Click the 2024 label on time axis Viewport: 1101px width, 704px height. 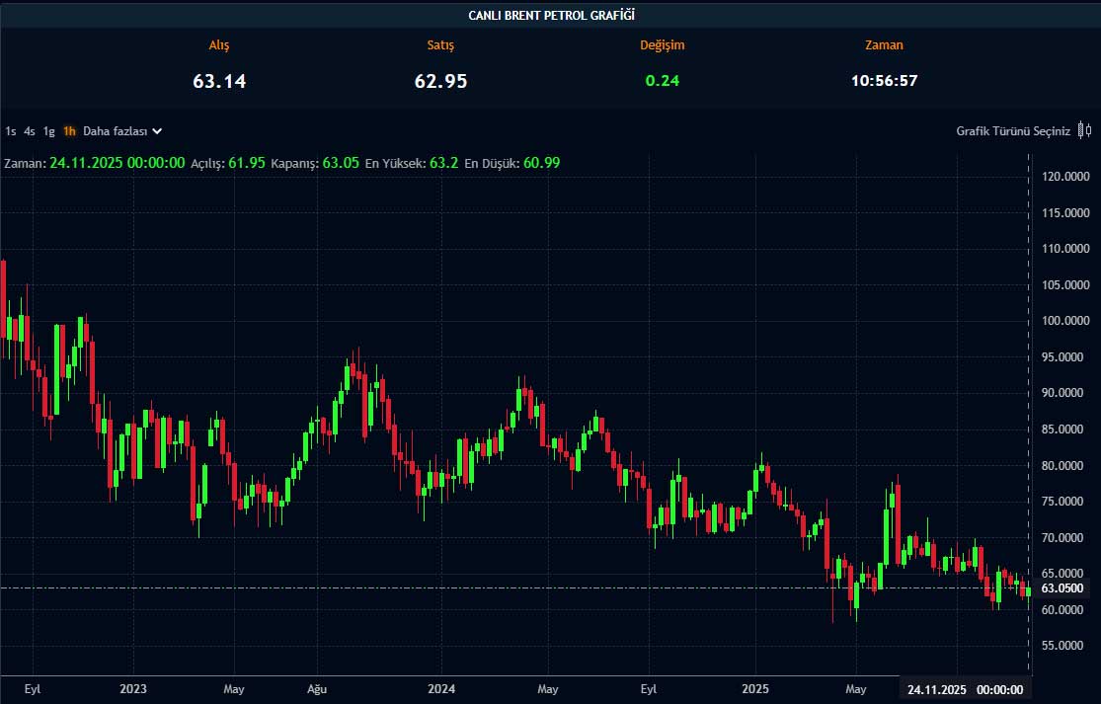coord(442,689)
